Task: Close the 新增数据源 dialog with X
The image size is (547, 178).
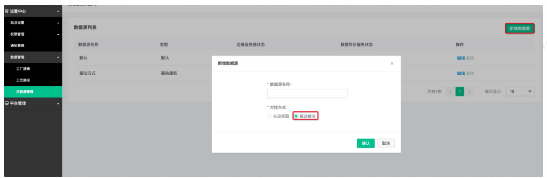Action: (392, 64)
